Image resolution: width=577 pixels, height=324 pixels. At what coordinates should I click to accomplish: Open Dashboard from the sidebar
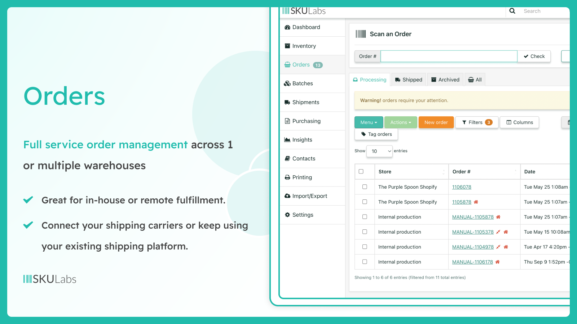point(312,27)
